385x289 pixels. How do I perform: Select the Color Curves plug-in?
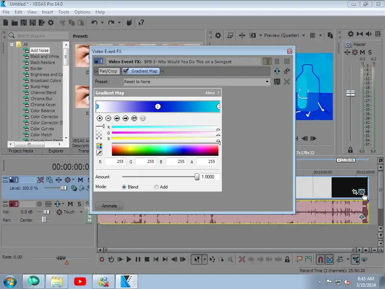coord(42,129)
